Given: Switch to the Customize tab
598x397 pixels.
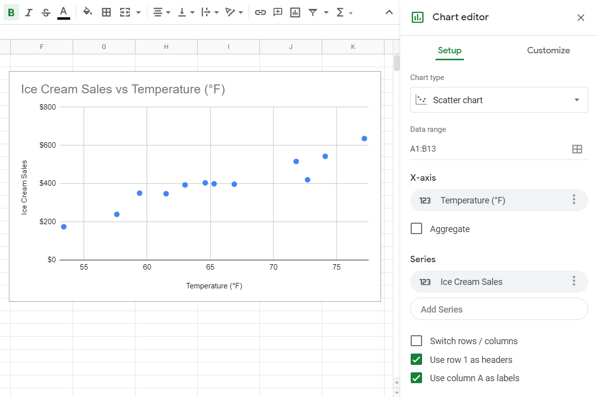Looking at the screenshot, I should click(548, 50).
